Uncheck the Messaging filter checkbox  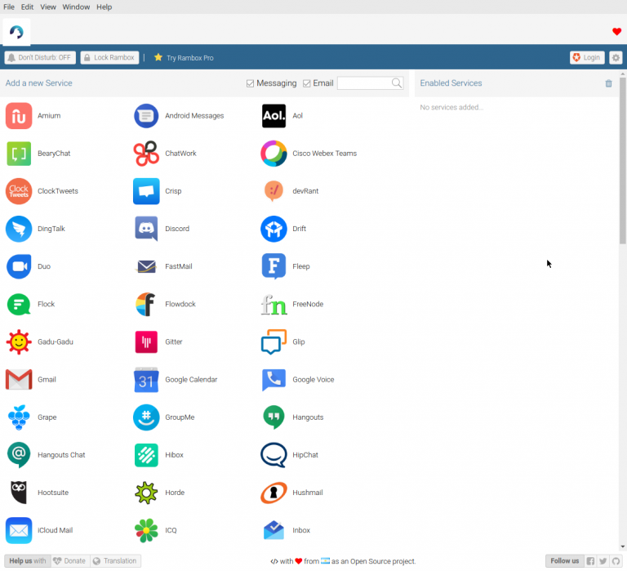pyautogui.click(x=251, y=83)
